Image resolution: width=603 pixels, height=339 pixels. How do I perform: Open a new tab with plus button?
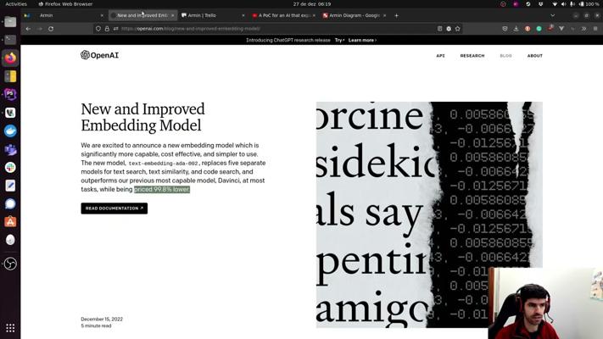397,15
